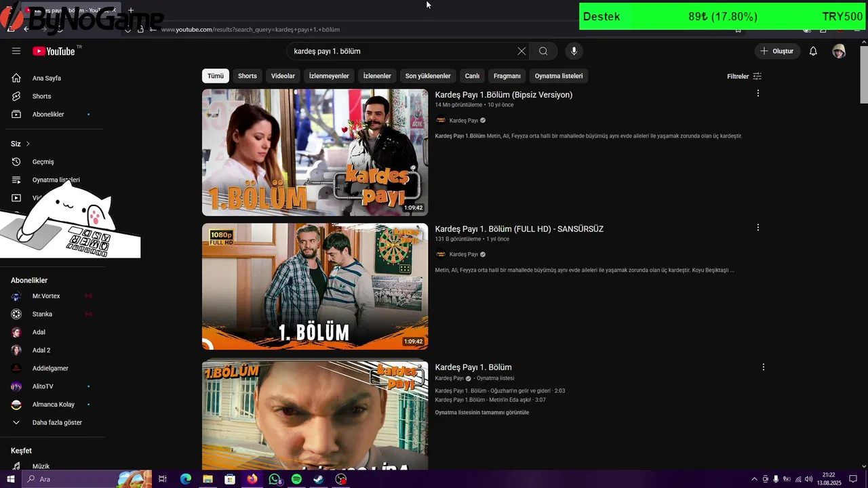This screenshot has height=488, width=868.
Task: Open the YouTube hamburger guide menu
Action: pos(16,51)
